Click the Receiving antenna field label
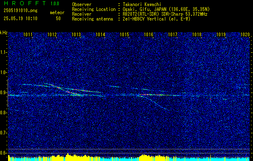 pyautogui.click(x=93, y=19)
